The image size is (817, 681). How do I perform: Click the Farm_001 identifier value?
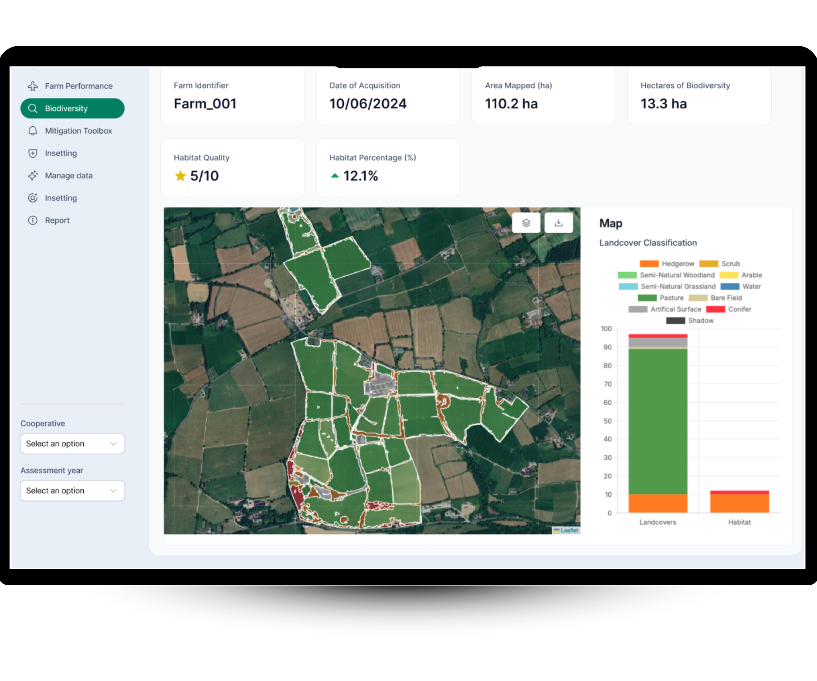[x=205, y=104]
